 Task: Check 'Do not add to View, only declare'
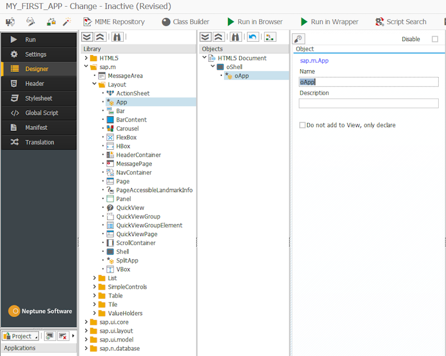click(302, 125)
